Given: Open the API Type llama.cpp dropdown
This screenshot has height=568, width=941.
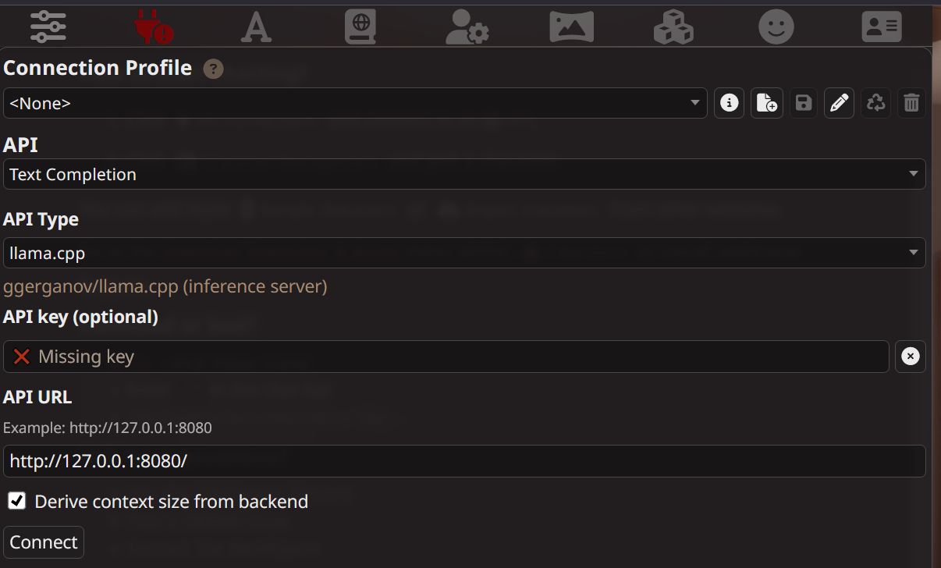Looking at the screenshot, I should pyautogui.click(x=464, y=253).
